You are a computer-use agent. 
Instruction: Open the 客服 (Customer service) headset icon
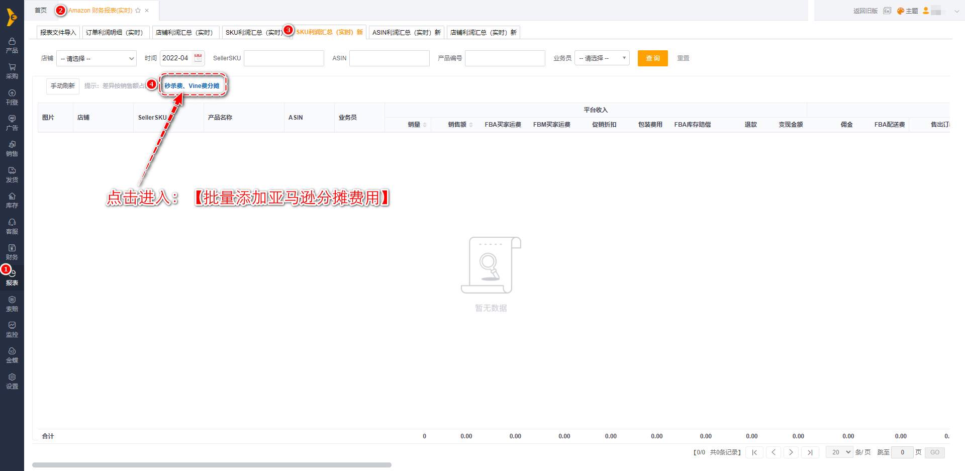[12, 226]
